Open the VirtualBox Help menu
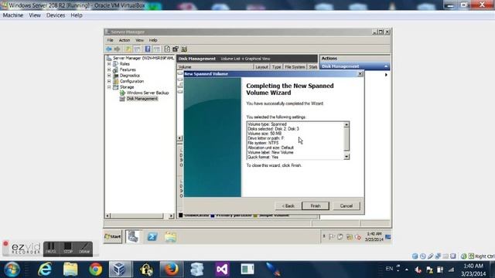The width and height of the screenshot is (495, 278). point(77,15)
